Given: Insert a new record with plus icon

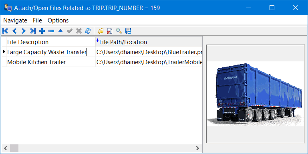Looking at the screenshot, I should click(42, 31).
